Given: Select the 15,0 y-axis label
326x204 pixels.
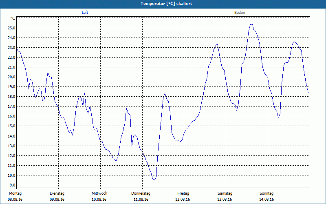Looking at the screenshot, I should (x=12, y=126).
